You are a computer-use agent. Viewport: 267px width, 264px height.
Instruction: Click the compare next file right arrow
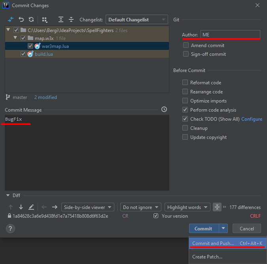click(55, 207)
